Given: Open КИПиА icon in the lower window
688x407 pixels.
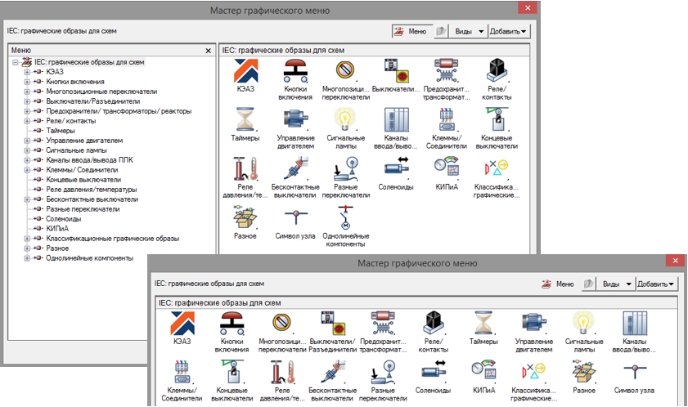Looking at the screenshot, I should pyautogui.click(x=483, y=372).
